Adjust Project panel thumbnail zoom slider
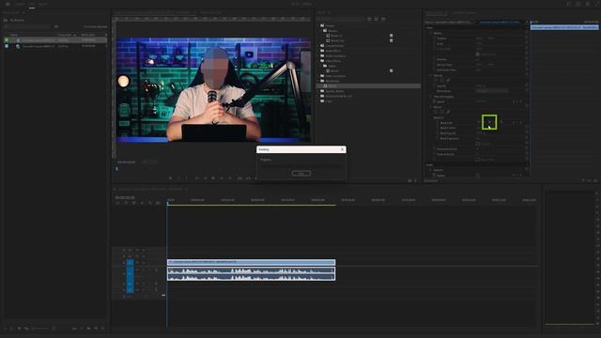Image resolution: width=601 pixels, height=338 pixels. pos(39,329)
